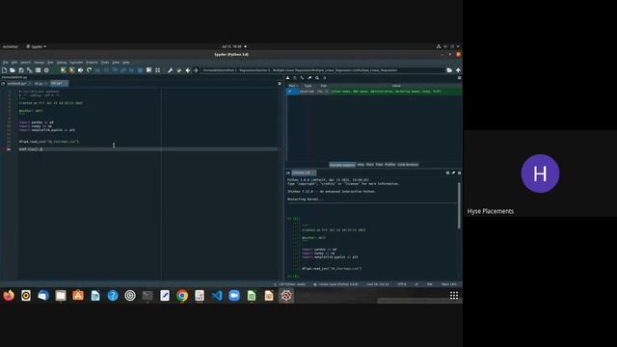The image size is (617, 347).
Task: Click the conda base environment status
Action: pos(336,284)
